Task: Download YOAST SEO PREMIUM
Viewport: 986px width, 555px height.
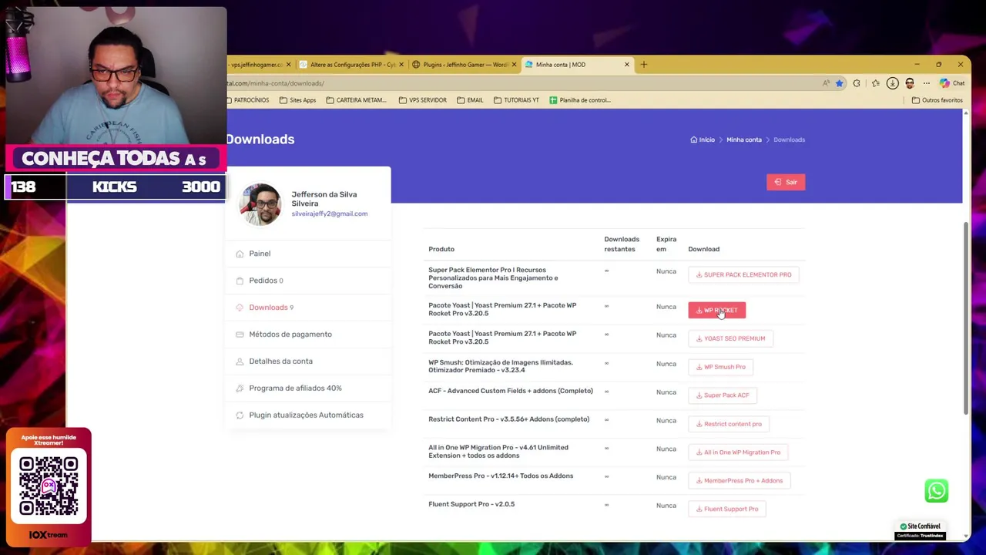Action: click(x=730, y=338)
